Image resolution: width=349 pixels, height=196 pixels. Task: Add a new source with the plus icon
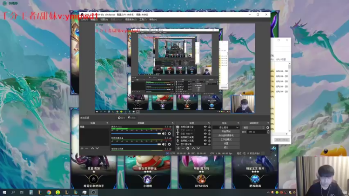tap(178, 148)
